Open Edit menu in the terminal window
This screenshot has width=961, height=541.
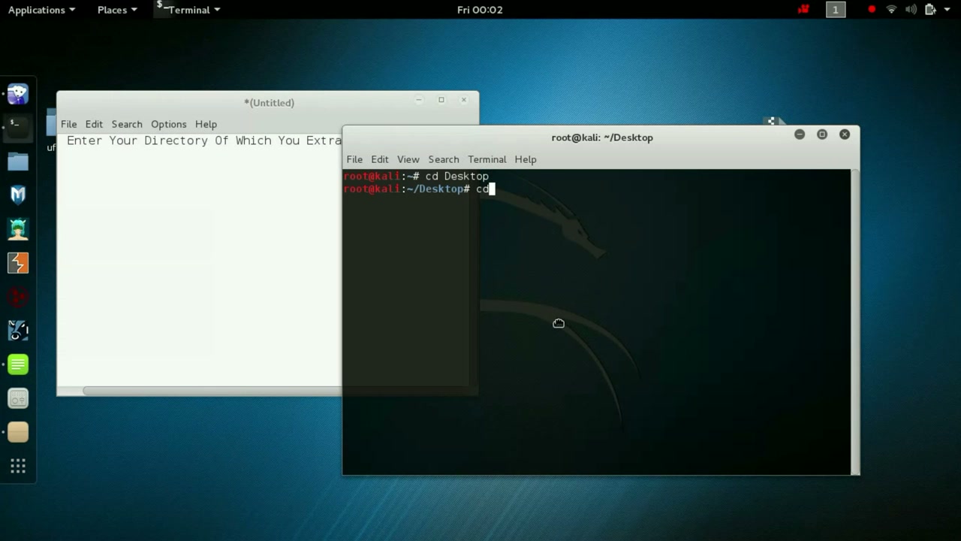tap(380, 159)
